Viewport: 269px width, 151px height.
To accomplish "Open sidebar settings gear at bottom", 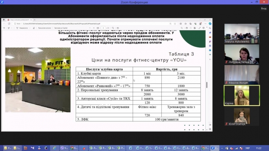I will [210, 129].
